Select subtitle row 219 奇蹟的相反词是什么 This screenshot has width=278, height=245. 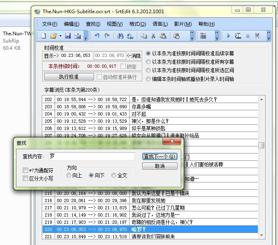coord(150,222)
